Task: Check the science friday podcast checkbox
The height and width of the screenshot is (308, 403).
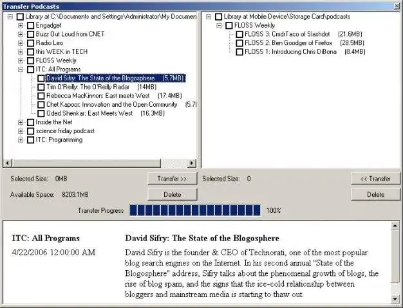Action: [31, 131]
